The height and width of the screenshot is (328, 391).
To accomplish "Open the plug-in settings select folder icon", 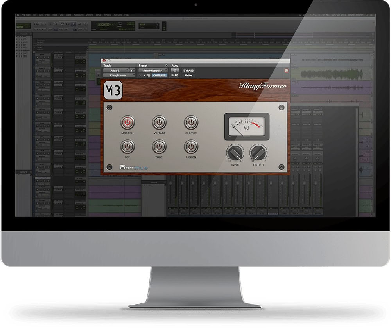I will pyautogui.click(x=149, y=76).
